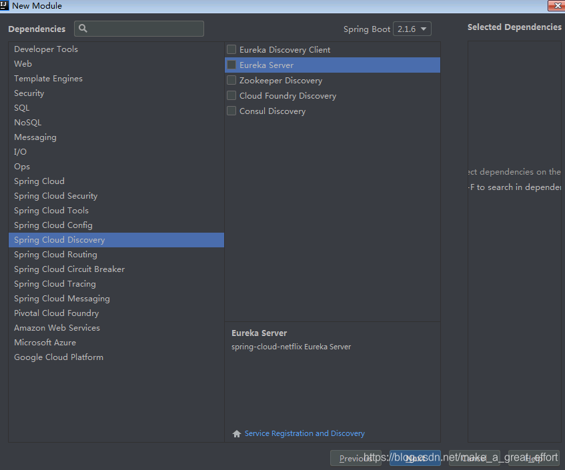Image resolution: width=565 pixels, height=470 pixels.
Task: Select Spring Cloud Discovery category
Action: 116,240
